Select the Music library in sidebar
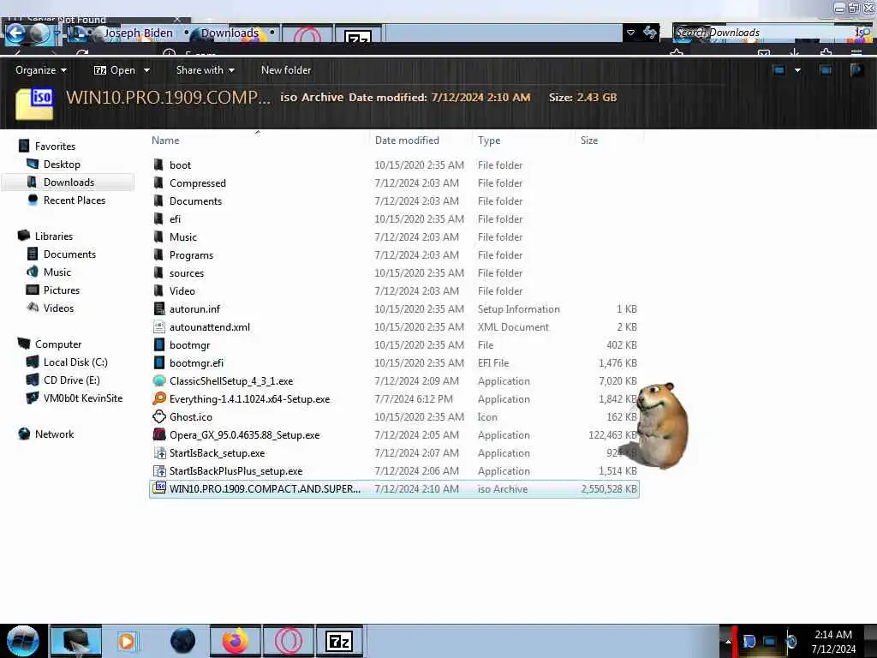This screenshot has height=658, width=877. coord(57,272)
